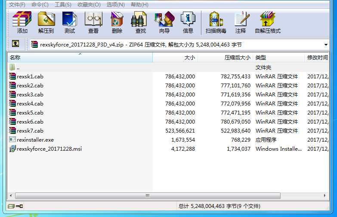
Task: Click the 523,566,621 size value
Action: point(180,130)
